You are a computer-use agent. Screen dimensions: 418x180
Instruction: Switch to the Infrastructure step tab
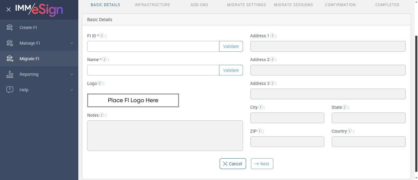tap(152, 5)
